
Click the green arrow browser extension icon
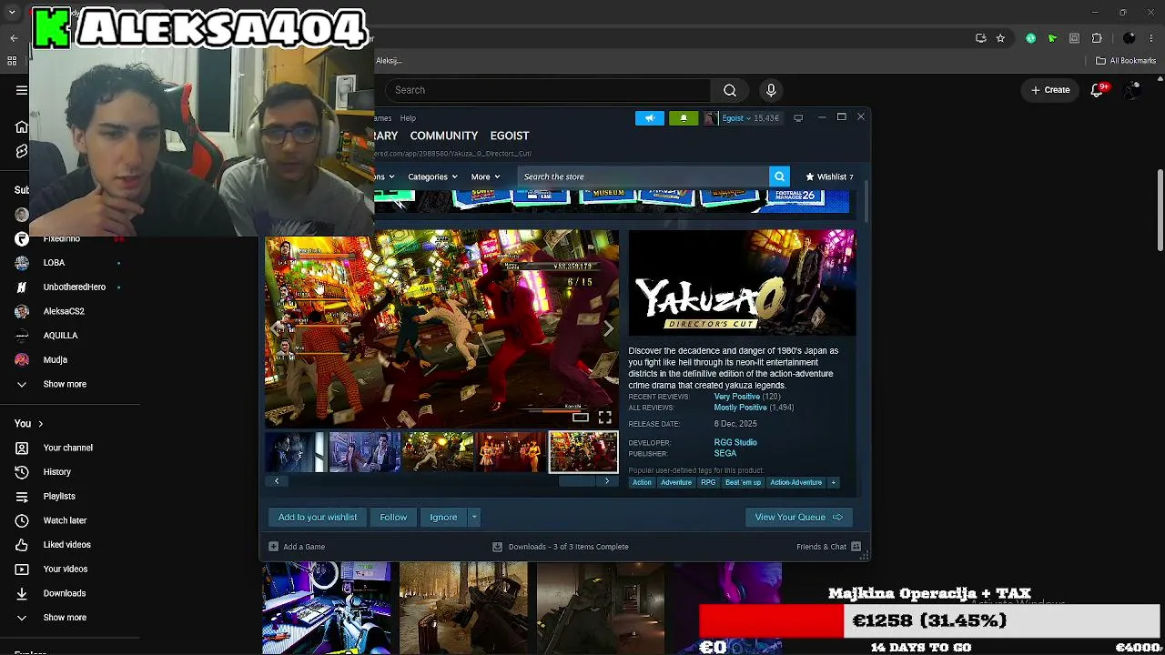(1052, 38)
